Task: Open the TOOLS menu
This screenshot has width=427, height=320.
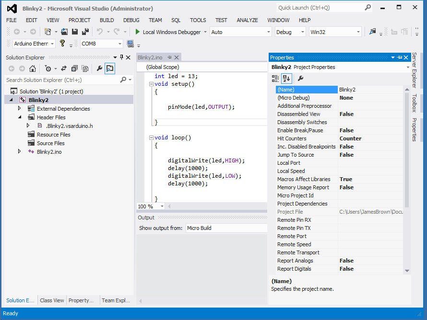Action: point(198,20)
